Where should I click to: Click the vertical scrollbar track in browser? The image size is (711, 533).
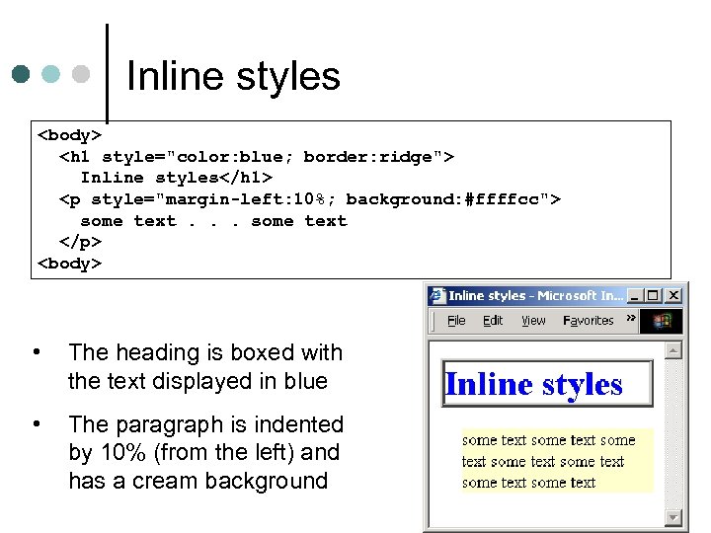coord(672,433)
